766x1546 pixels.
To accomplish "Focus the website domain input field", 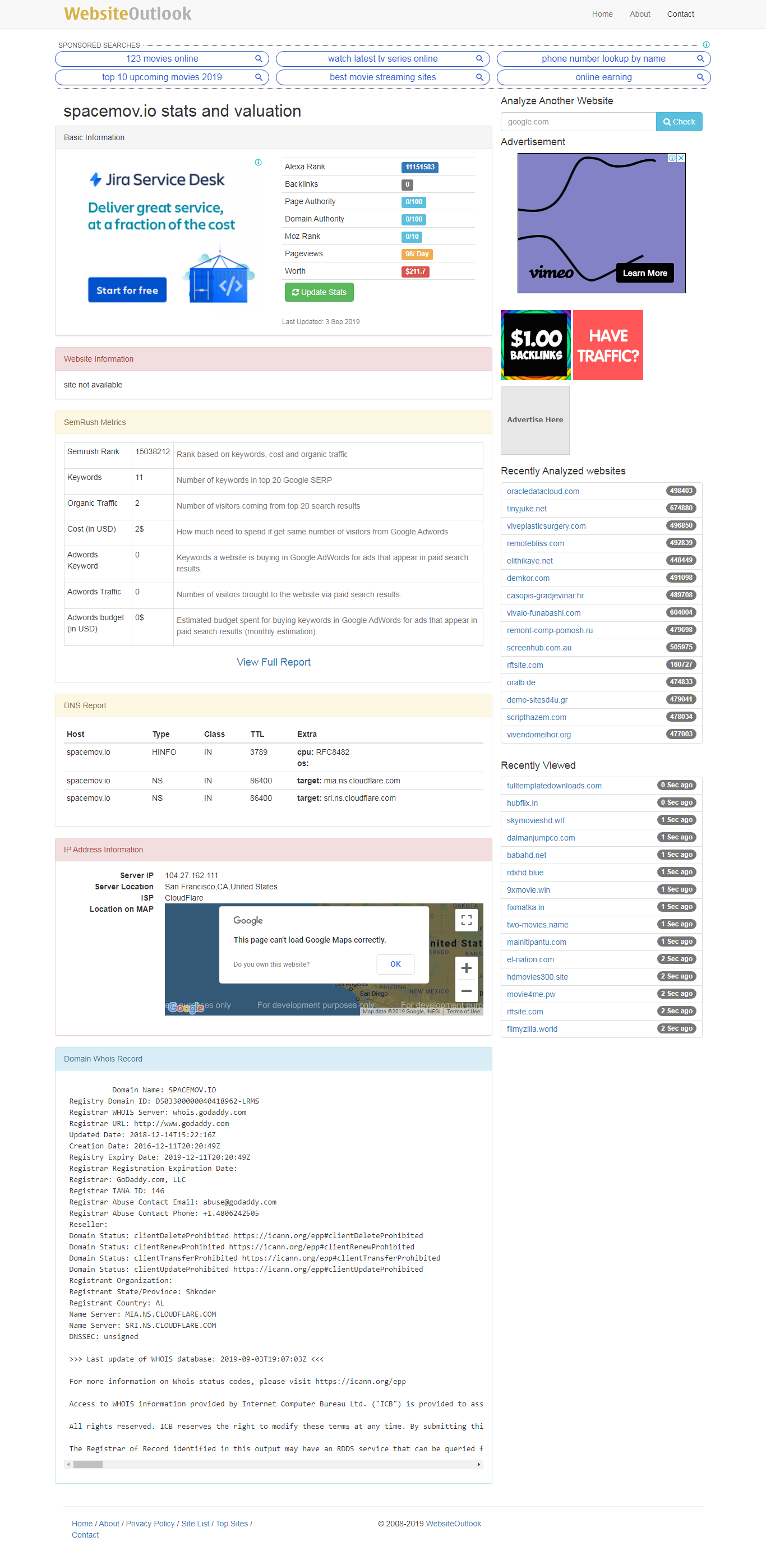I will [578, 122].
